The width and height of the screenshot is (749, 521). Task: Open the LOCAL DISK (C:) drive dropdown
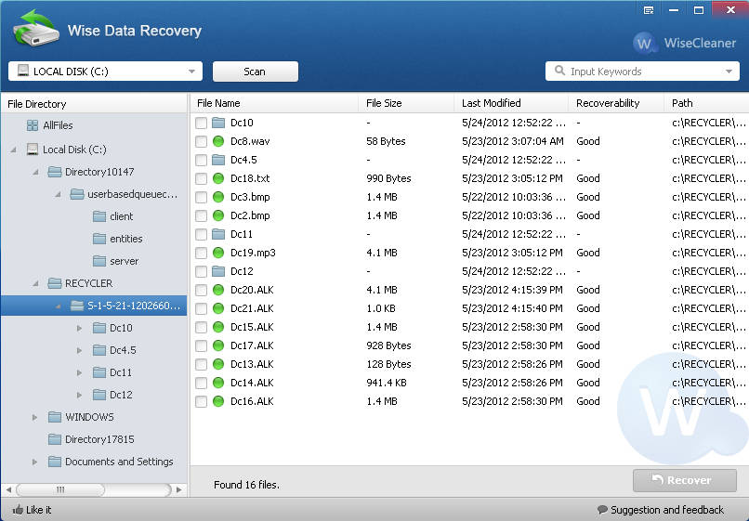193,72
